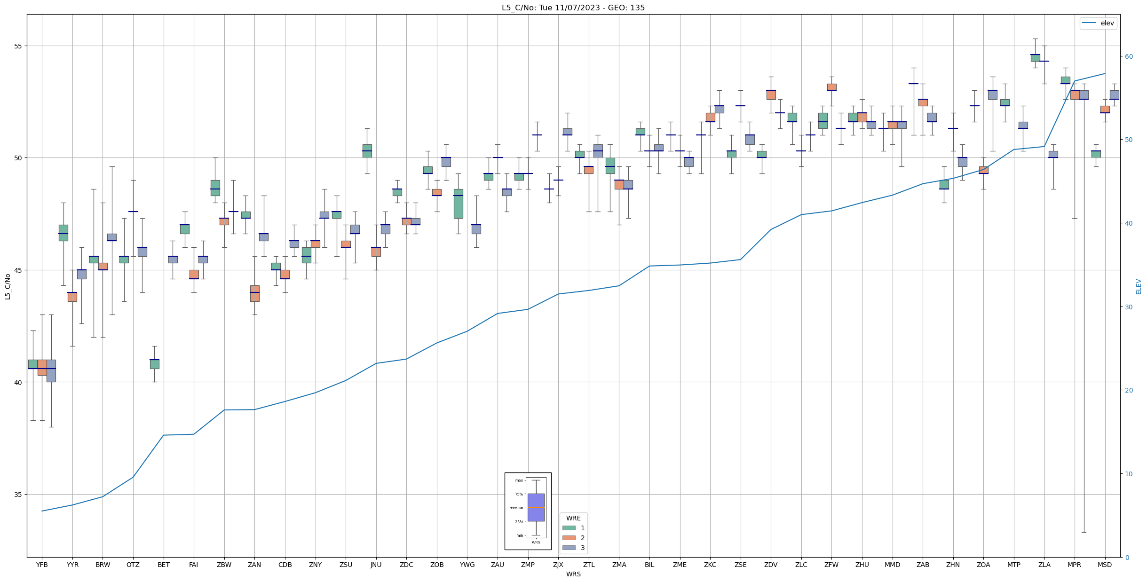Click the ZSU x-axis label
1147x582 pixels.
click(346, 565)
